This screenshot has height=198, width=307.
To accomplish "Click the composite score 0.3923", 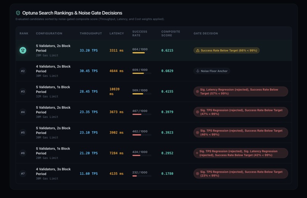I will click(x=167, y=132).
